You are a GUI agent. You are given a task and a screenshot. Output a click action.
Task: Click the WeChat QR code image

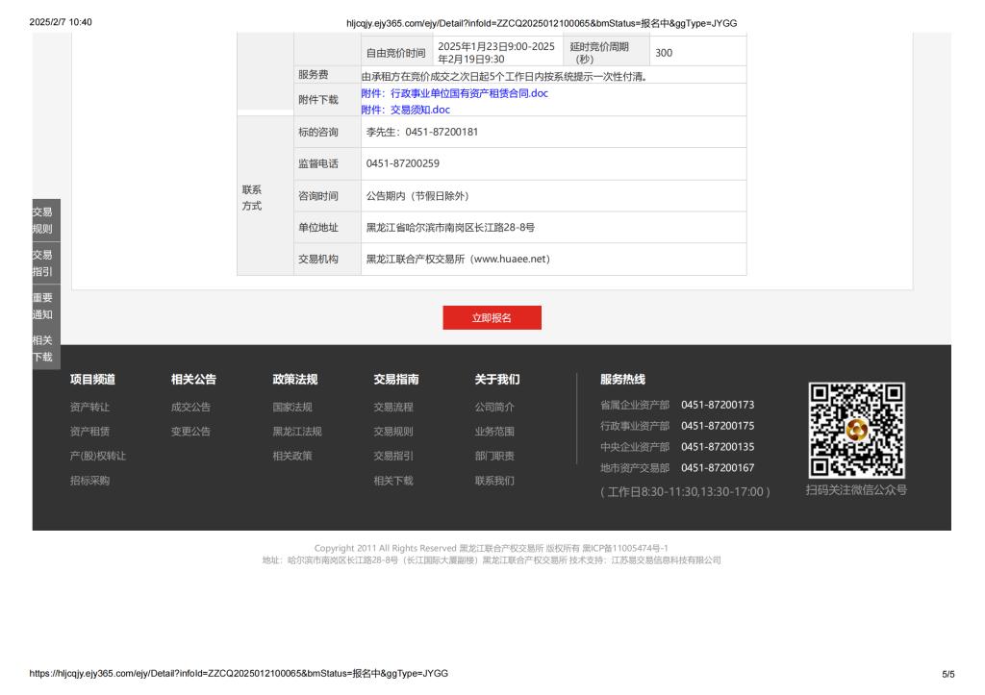[856, 430]
